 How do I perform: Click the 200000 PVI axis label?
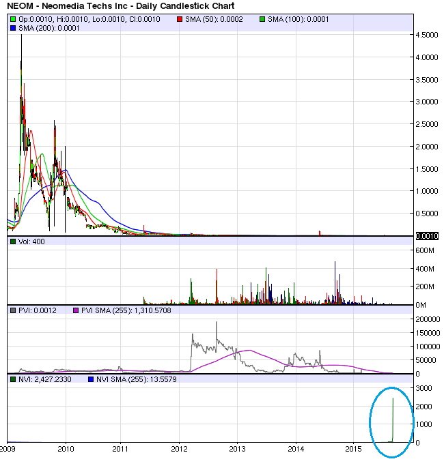pos(428,319)
